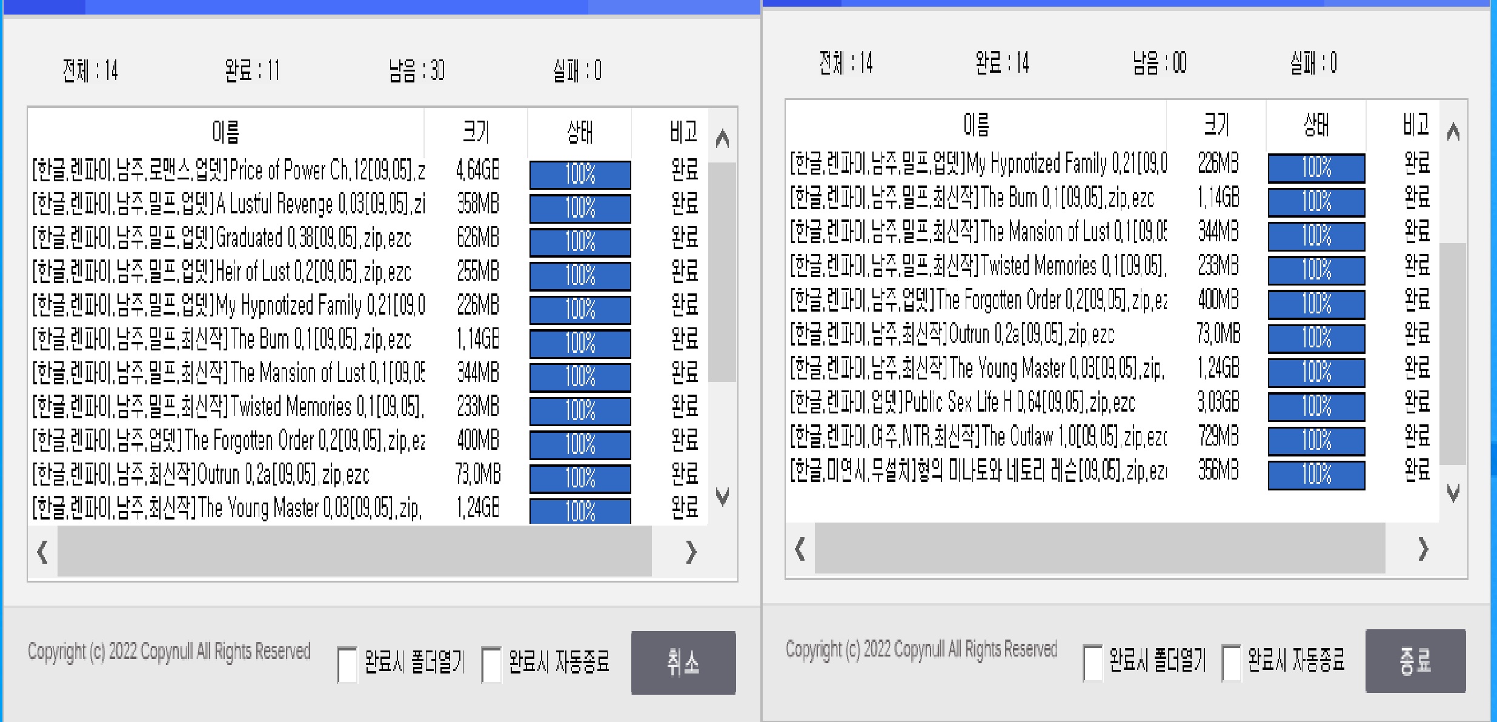
Task: Click scroll left arrow in right window
Action: coord(800,549)
